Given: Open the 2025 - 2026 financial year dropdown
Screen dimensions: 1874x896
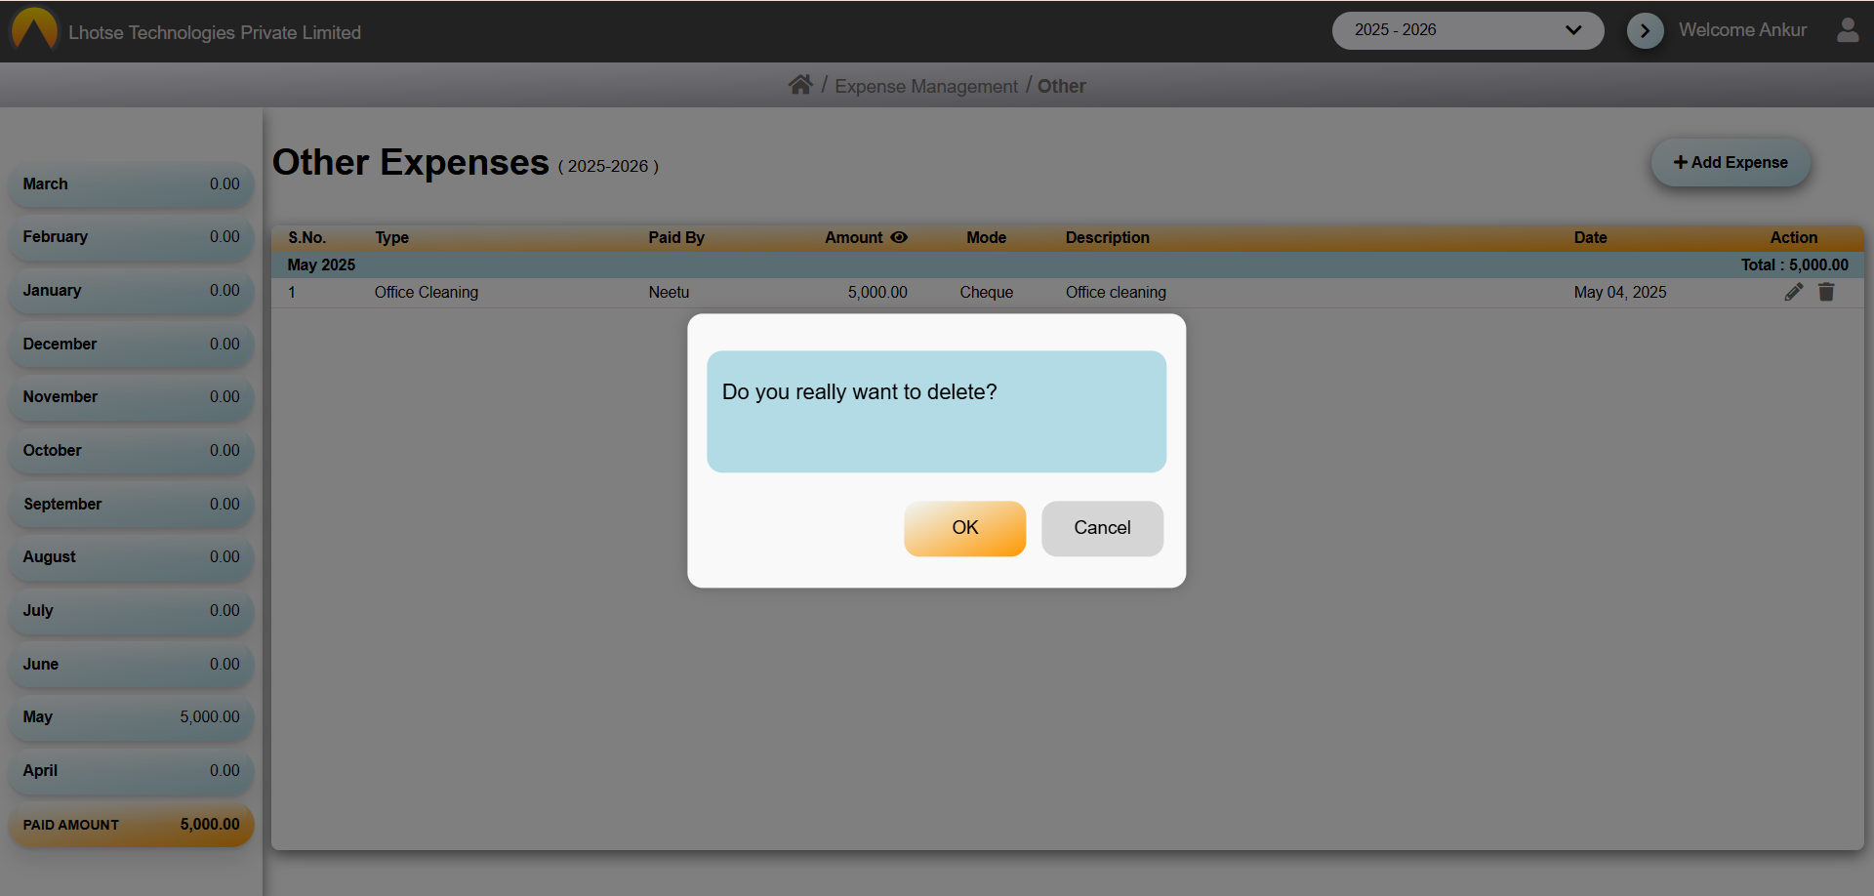Looking at the screenshot, I should pos(1468,30).
